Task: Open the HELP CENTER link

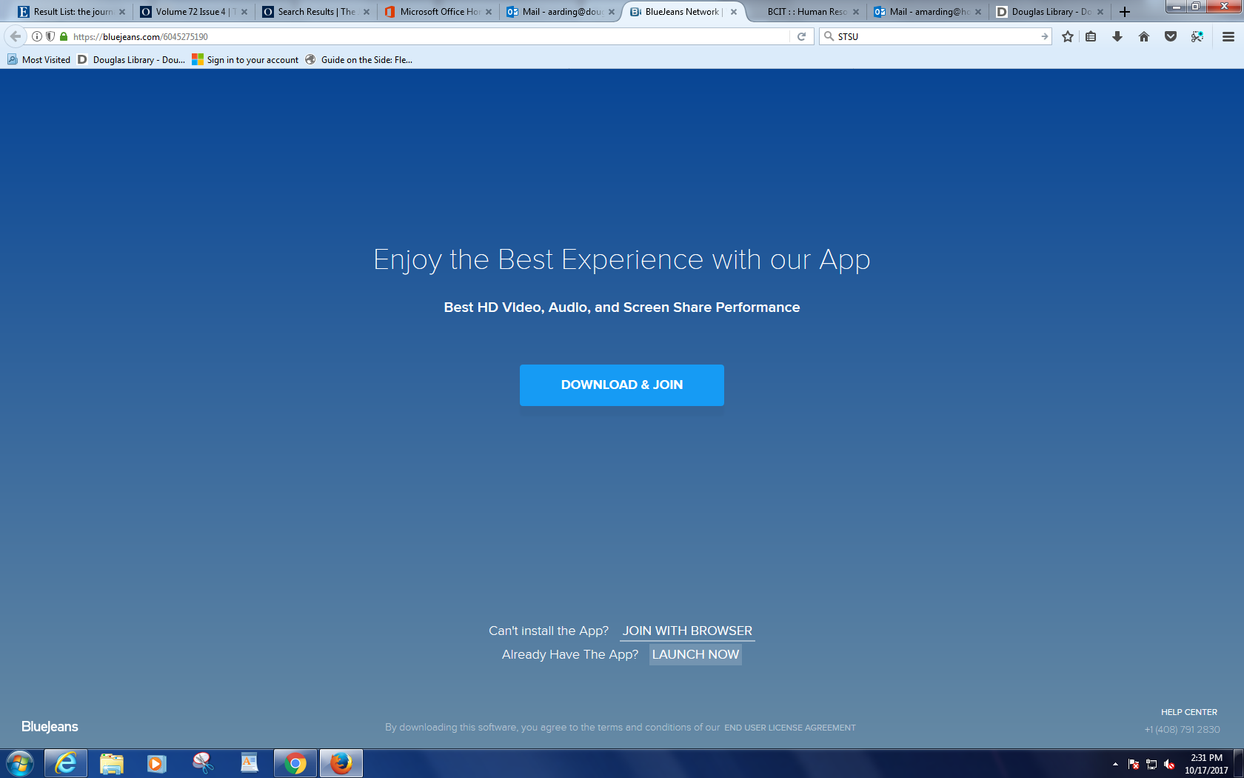Action: click(x=1189, y=712)
